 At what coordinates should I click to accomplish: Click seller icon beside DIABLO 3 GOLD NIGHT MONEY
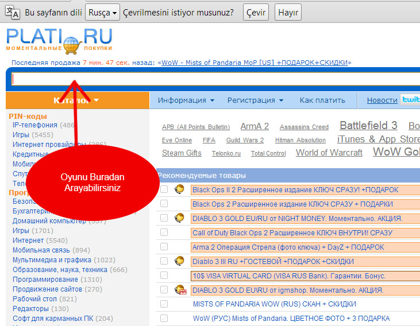click(179, 218)
